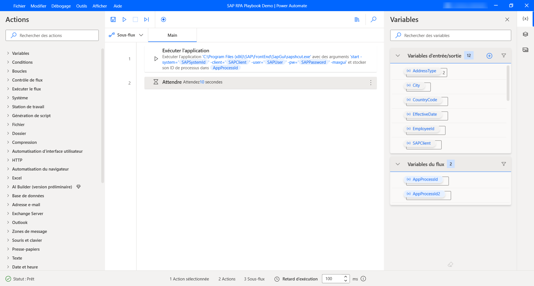Image resolution: width=534 pixels, height=286 pixels.
Task: Expand Automatisation du navigateur group
Action: click(8, 169)
